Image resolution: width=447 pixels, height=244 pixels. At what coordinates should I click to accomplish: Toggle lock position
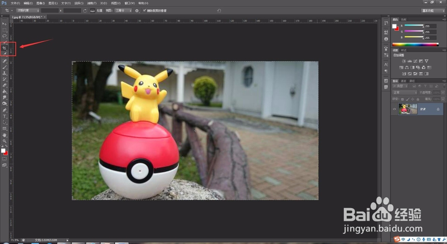(413, 99)
